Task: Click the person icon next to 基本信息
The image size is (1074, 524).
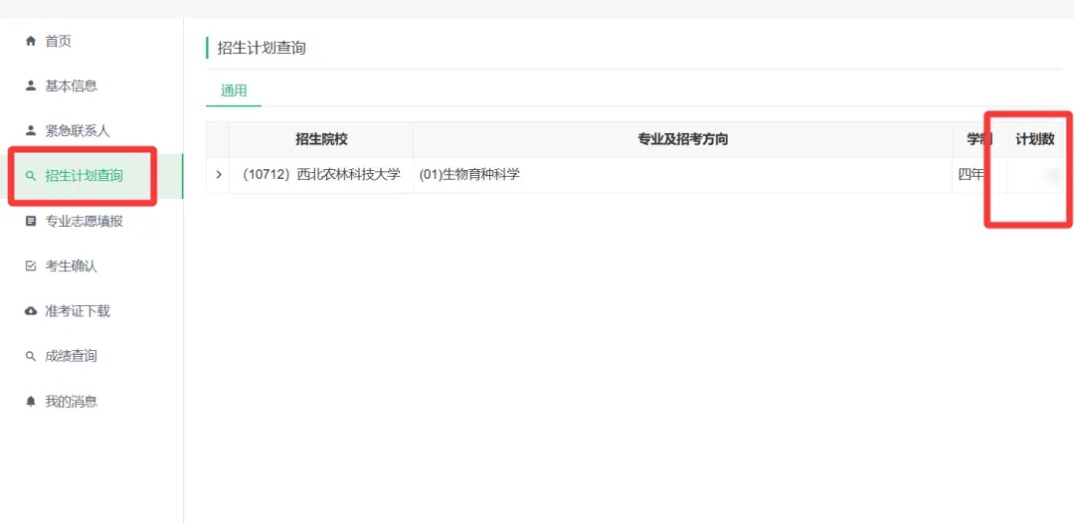Action: (x=30, y=86)
